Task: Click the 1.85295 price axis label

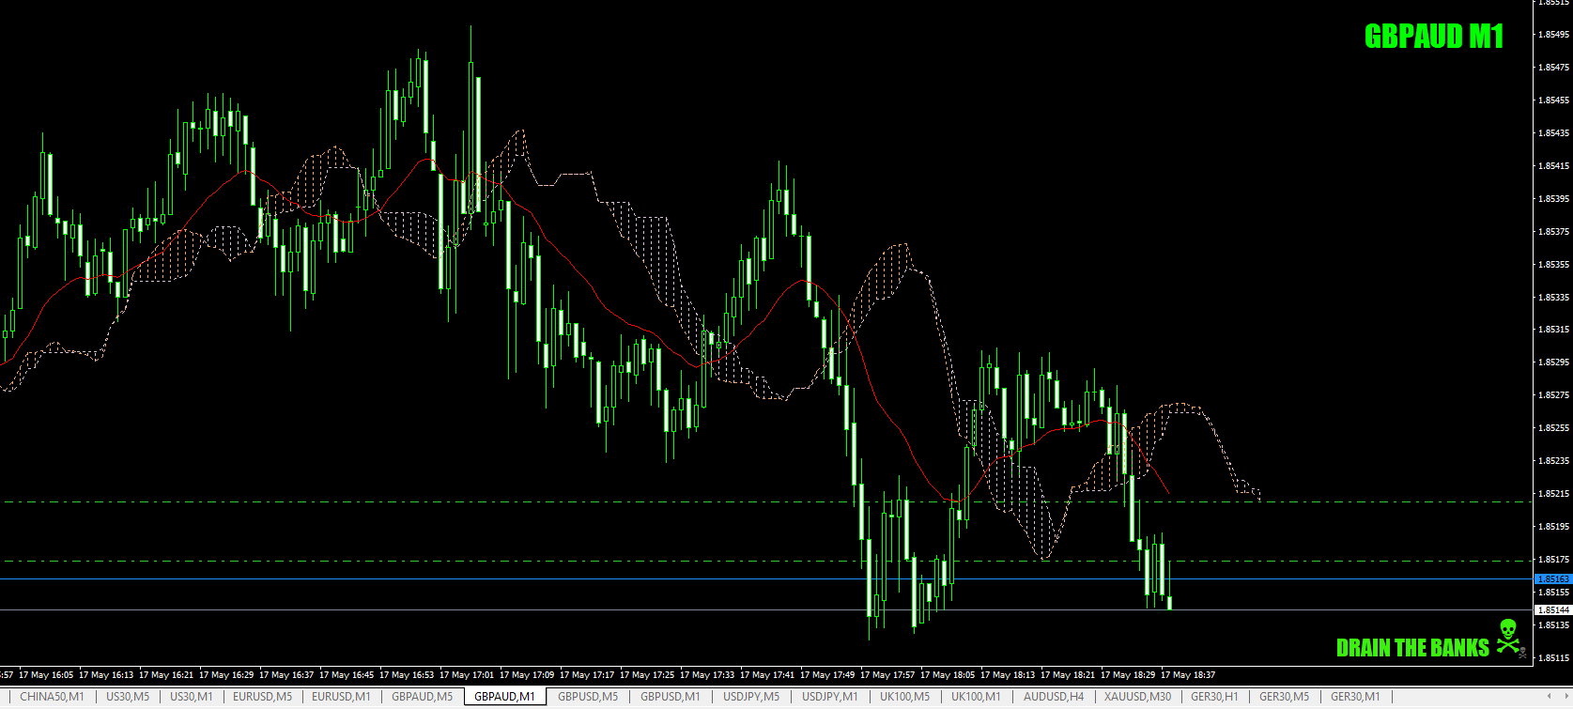Action: (1554, 362)
